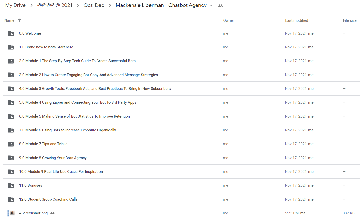Click Nov 17, 2021 date in 8.0.Module 7 row
The height and width of the screenshot is (219, 360).
pyautogui.click(x=296, y=144)
